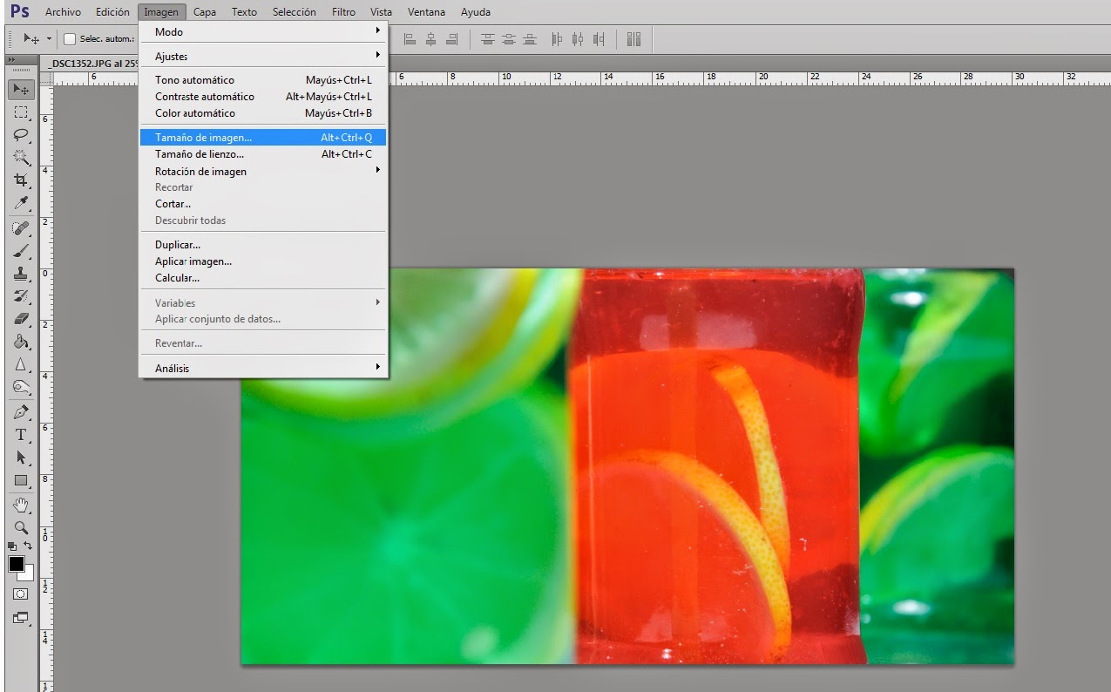Viewport: 1111px width, 692px height.
Task: Toggle Quick Mask mode
Action: pyautogui.click(x=21, y=594)
